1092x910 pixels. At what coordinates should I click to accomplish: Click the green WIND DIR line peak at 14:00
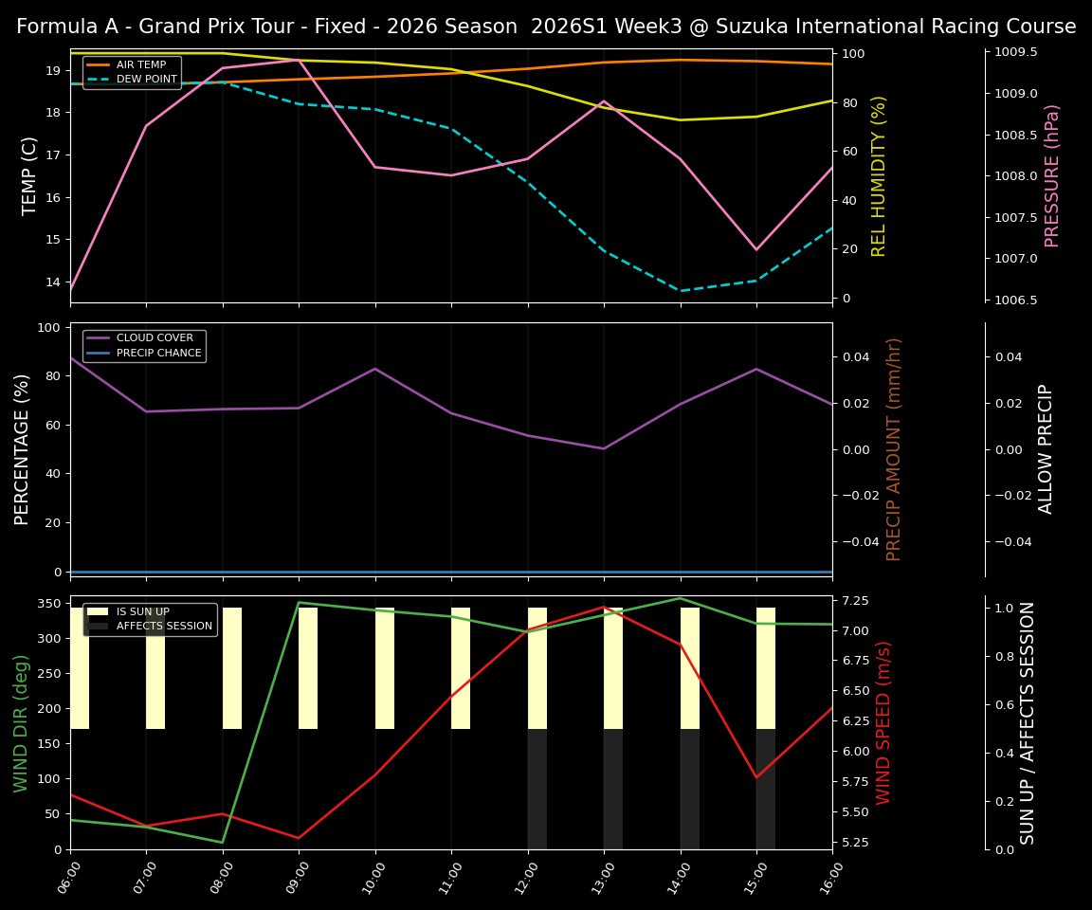(679, 599)
